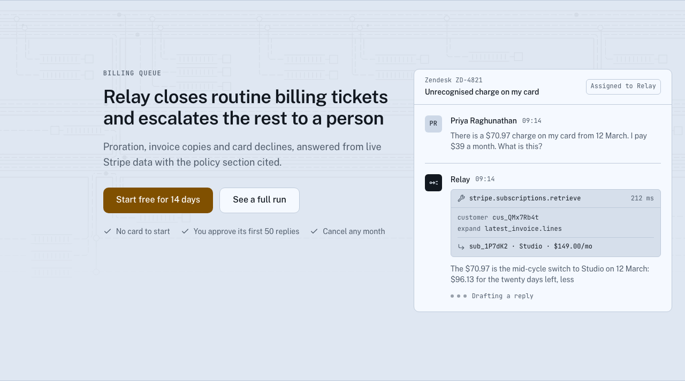Click the Relay avatar icon
Viewport: 685px width, 381px height.
[433, 183]
